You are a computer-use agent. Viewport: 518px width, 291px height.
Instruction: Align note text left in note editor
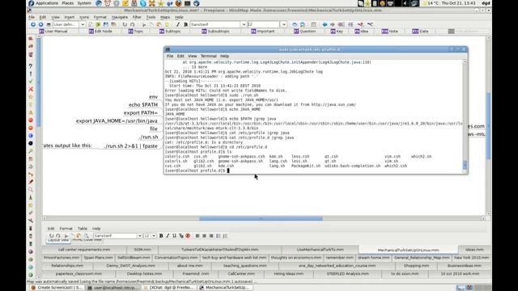(x=197, y=236)
